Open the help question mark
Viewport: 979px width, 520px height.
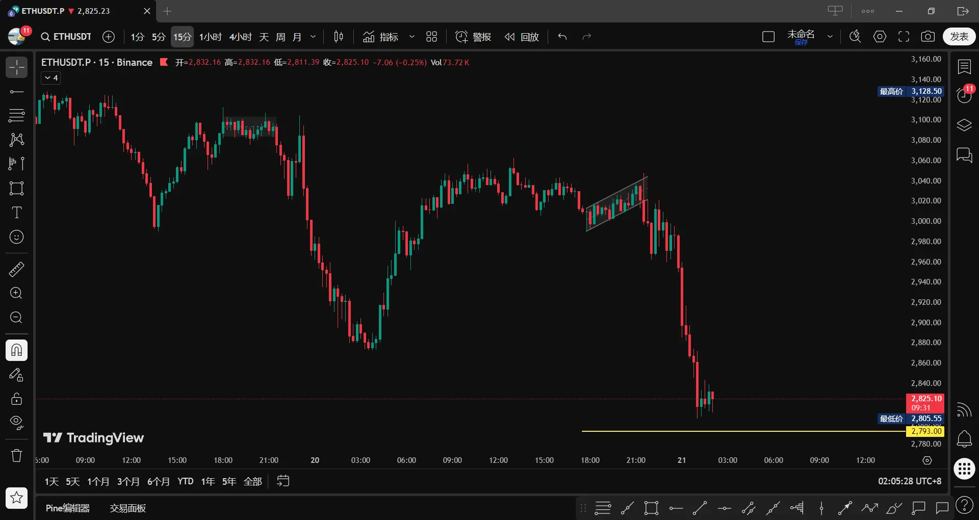pyautogui.click(x=964, y=505)
